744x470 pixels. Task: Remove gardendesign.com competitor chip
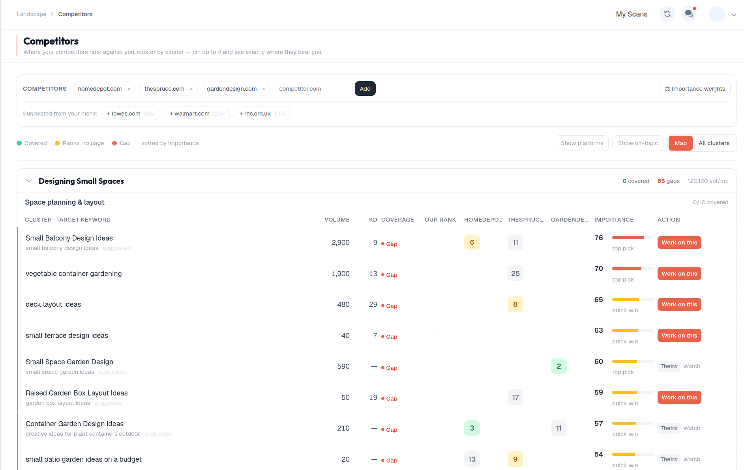[x=264, y=89]
